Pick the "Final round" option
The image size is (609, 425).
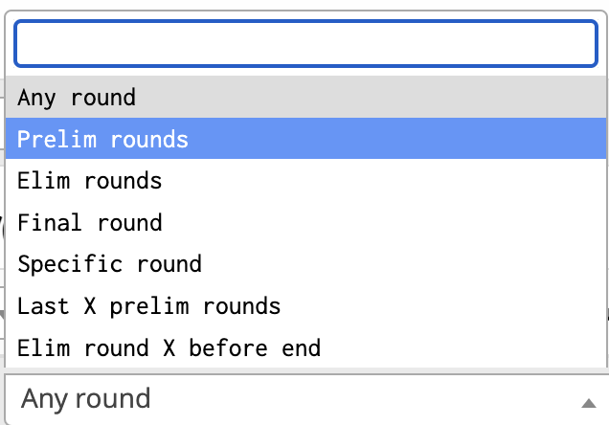[305, 223]
